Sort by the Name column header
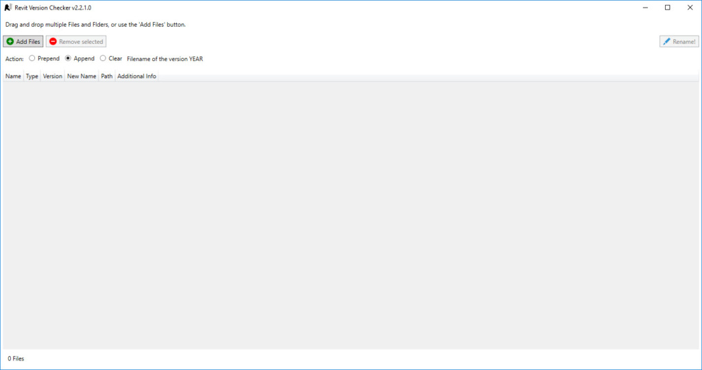This screenshot has width=702, height=370. (13, 77)
